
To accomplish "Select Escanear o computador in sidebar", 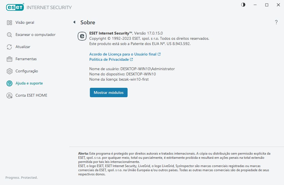I will click(x=35, y=35).
